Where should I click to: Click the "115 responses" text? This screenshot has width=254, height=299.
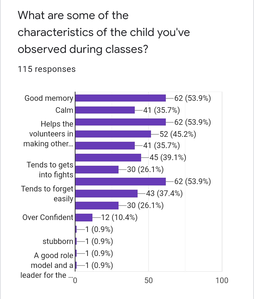(47, 69)
